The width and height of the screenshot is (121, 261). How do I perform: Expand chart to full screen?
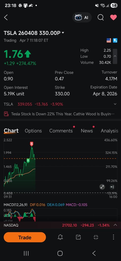tap(102, 187)
